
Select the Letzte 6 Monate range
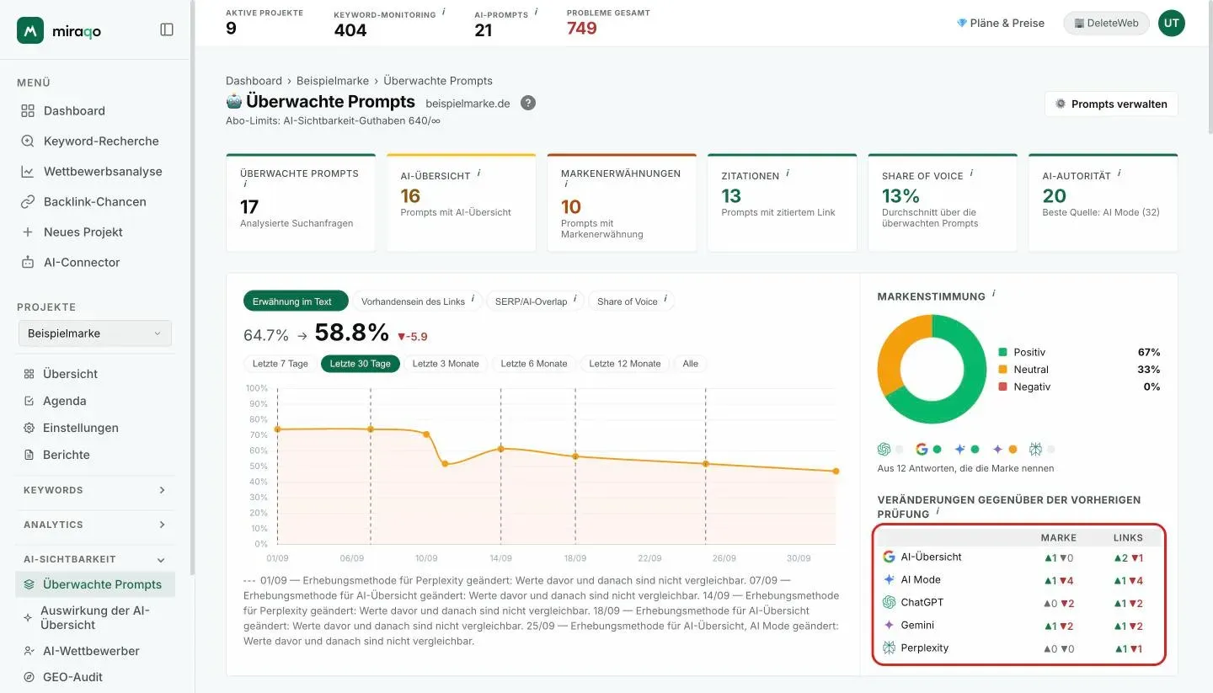[534, 364]
